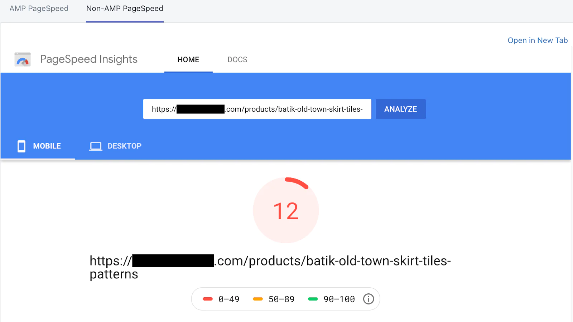Switch to the AMP PageSpeed tab
Image resolution: width=573 pixels, height=322 pixels.
[39, 9]
